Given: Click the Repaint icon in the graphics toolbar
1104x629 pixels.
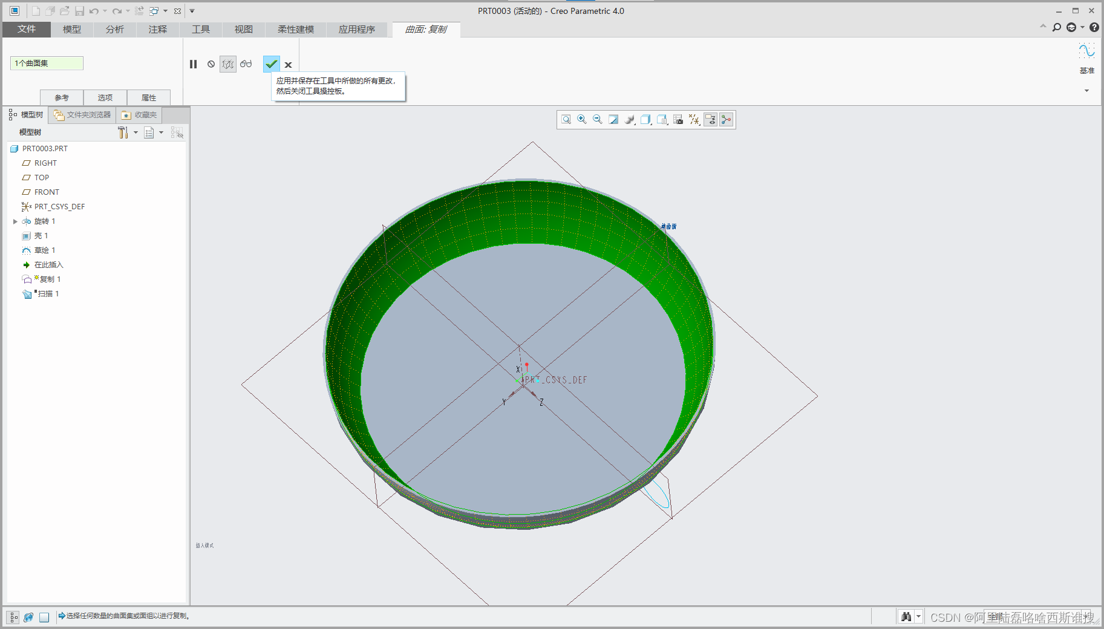Looking at the screenshot, I should [613, 120].
